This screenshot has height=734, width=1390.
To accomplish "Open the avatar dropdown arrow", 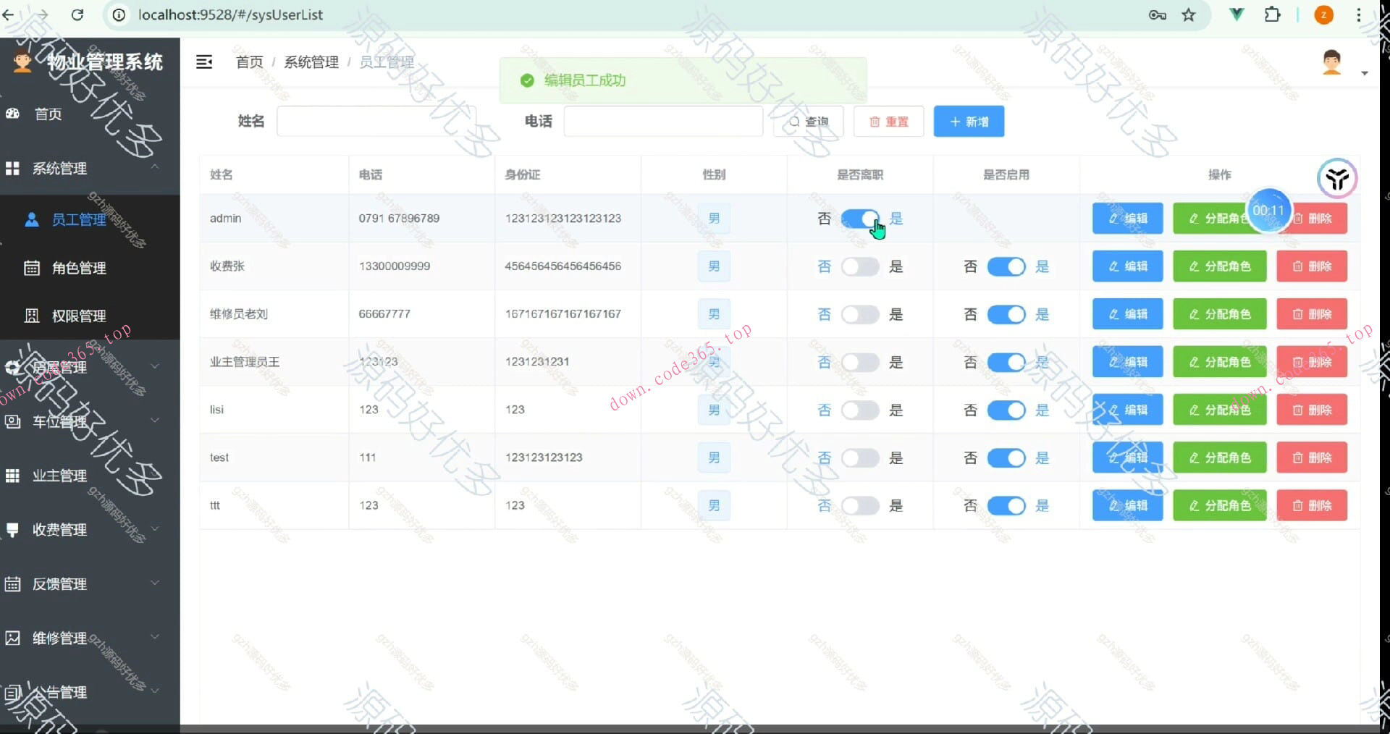I will (1365, 72).
